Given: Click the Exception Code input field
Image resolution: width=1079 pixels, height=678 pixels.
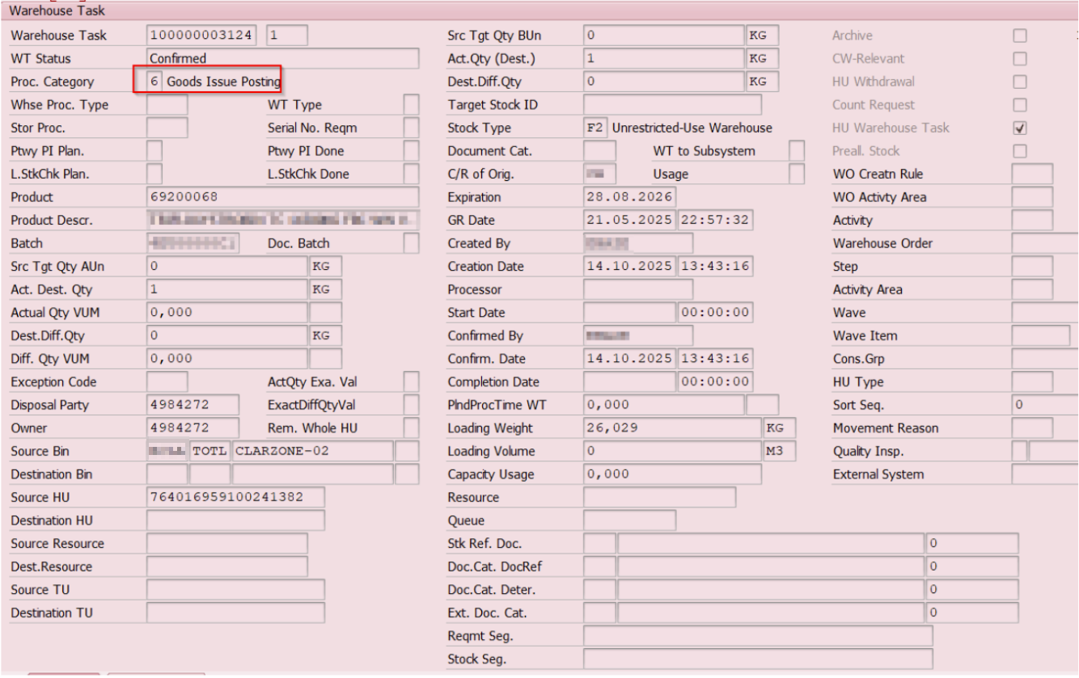Looking at the screenshot, I should (167, 381).
